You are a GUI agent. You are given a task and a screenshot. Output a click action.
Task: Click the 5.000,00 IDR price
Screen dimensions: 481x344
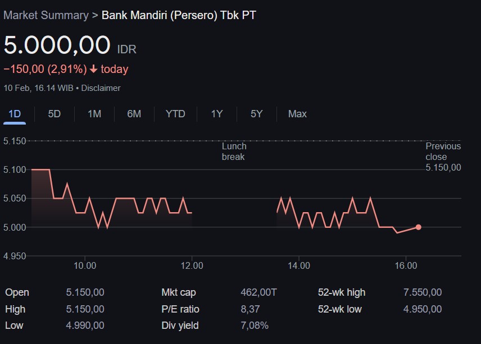coord(57,45)
